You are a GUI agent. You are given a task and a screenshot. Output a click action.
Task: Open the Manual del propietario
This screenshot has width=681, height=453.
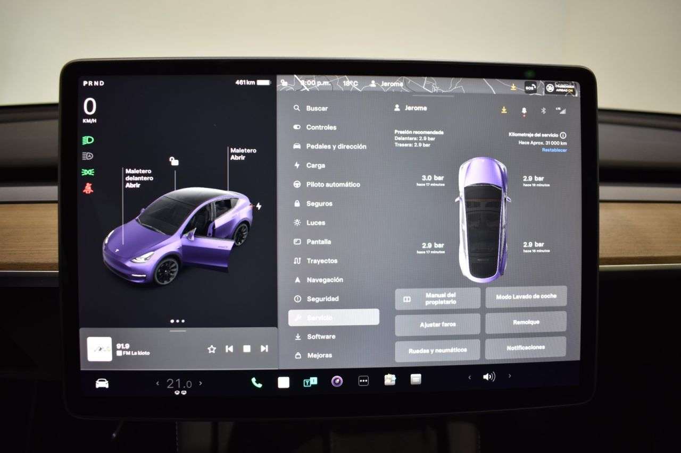438,298
